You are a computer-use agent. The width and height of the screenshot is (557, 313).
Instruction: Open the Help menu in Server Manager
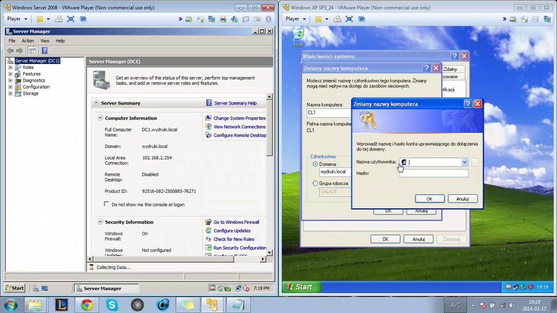click(x=60, y=41)
